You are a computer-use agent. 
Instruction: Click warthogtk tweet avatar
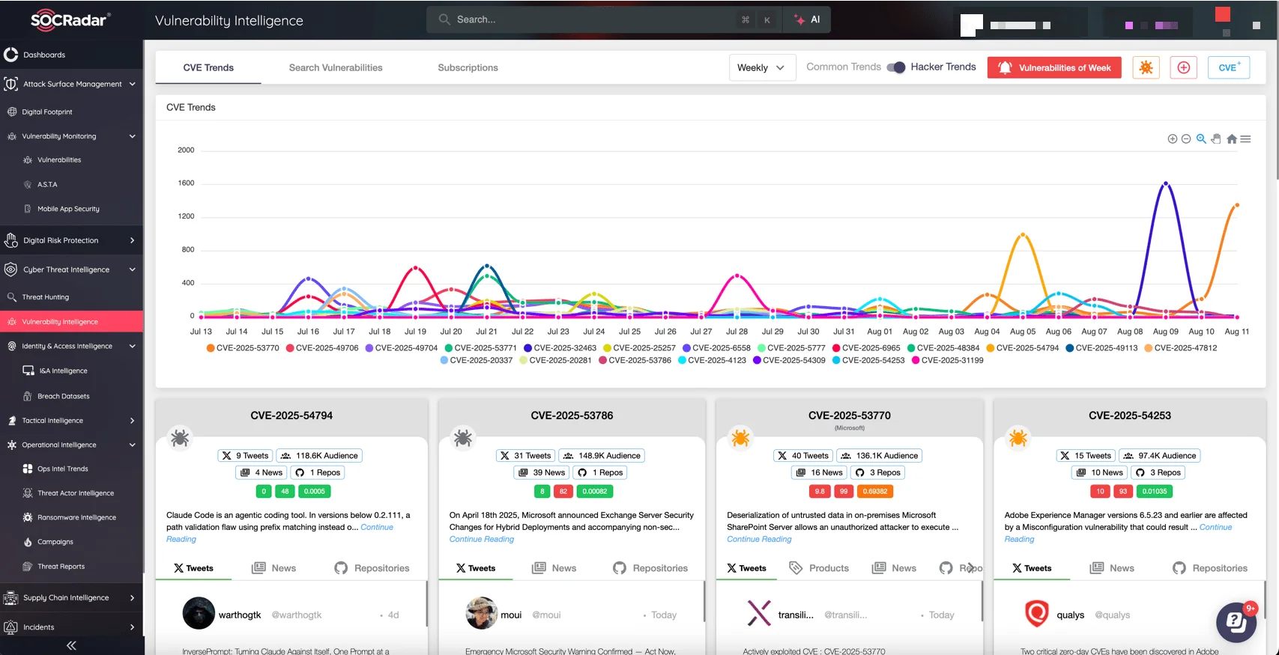(x=199, y=613)
